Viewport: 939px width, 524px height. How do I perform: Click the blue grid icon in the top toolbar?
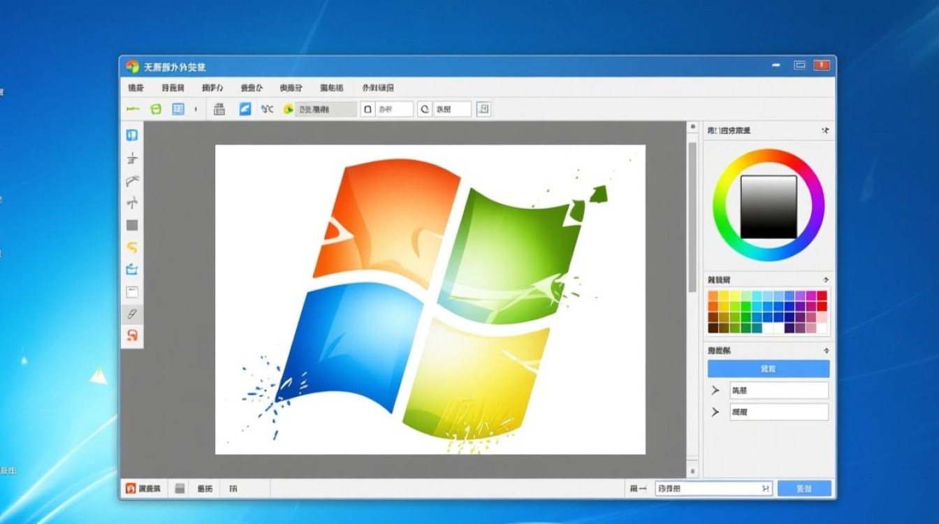(178, 109)
